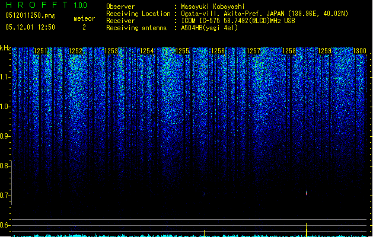Click the faint meteor echo dot near 1256

pyautogui.click(x=204, y=194)
